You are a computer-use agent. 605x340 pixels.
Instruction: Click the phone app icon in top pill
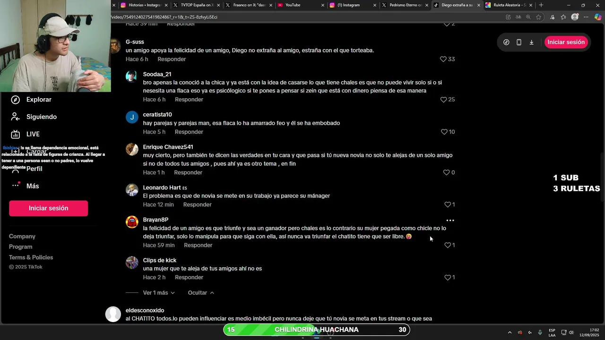519,42
